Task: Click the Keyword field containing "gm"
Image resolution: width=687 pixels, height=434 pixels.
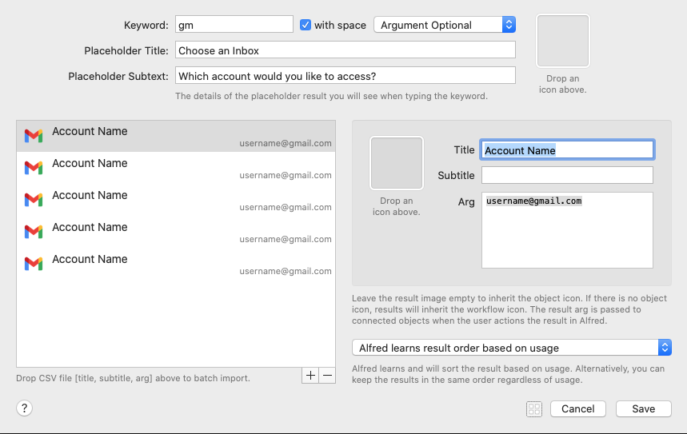Action: (x=234, y=25)
